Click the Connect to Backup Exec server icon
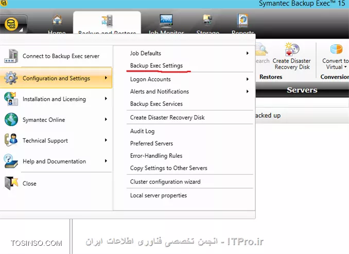Image resolution: width=349 pixels, height=254 pixels. (x=11, y=56)
